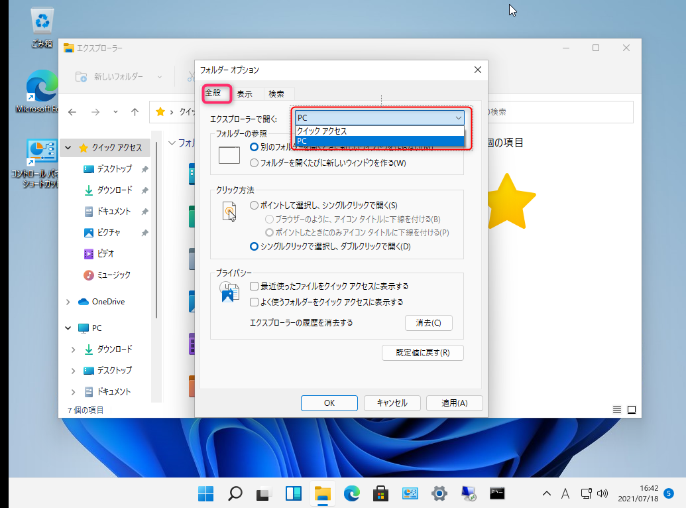This screenshot has height=508, width=686.
Task: Click Explorer's Back arrow
Action: pyautogui.click(x=72, y=112)
